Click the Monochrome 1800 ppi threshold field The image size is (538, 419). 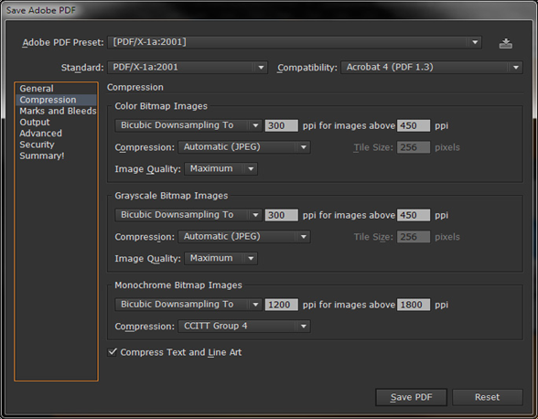(x=414, y=305)
